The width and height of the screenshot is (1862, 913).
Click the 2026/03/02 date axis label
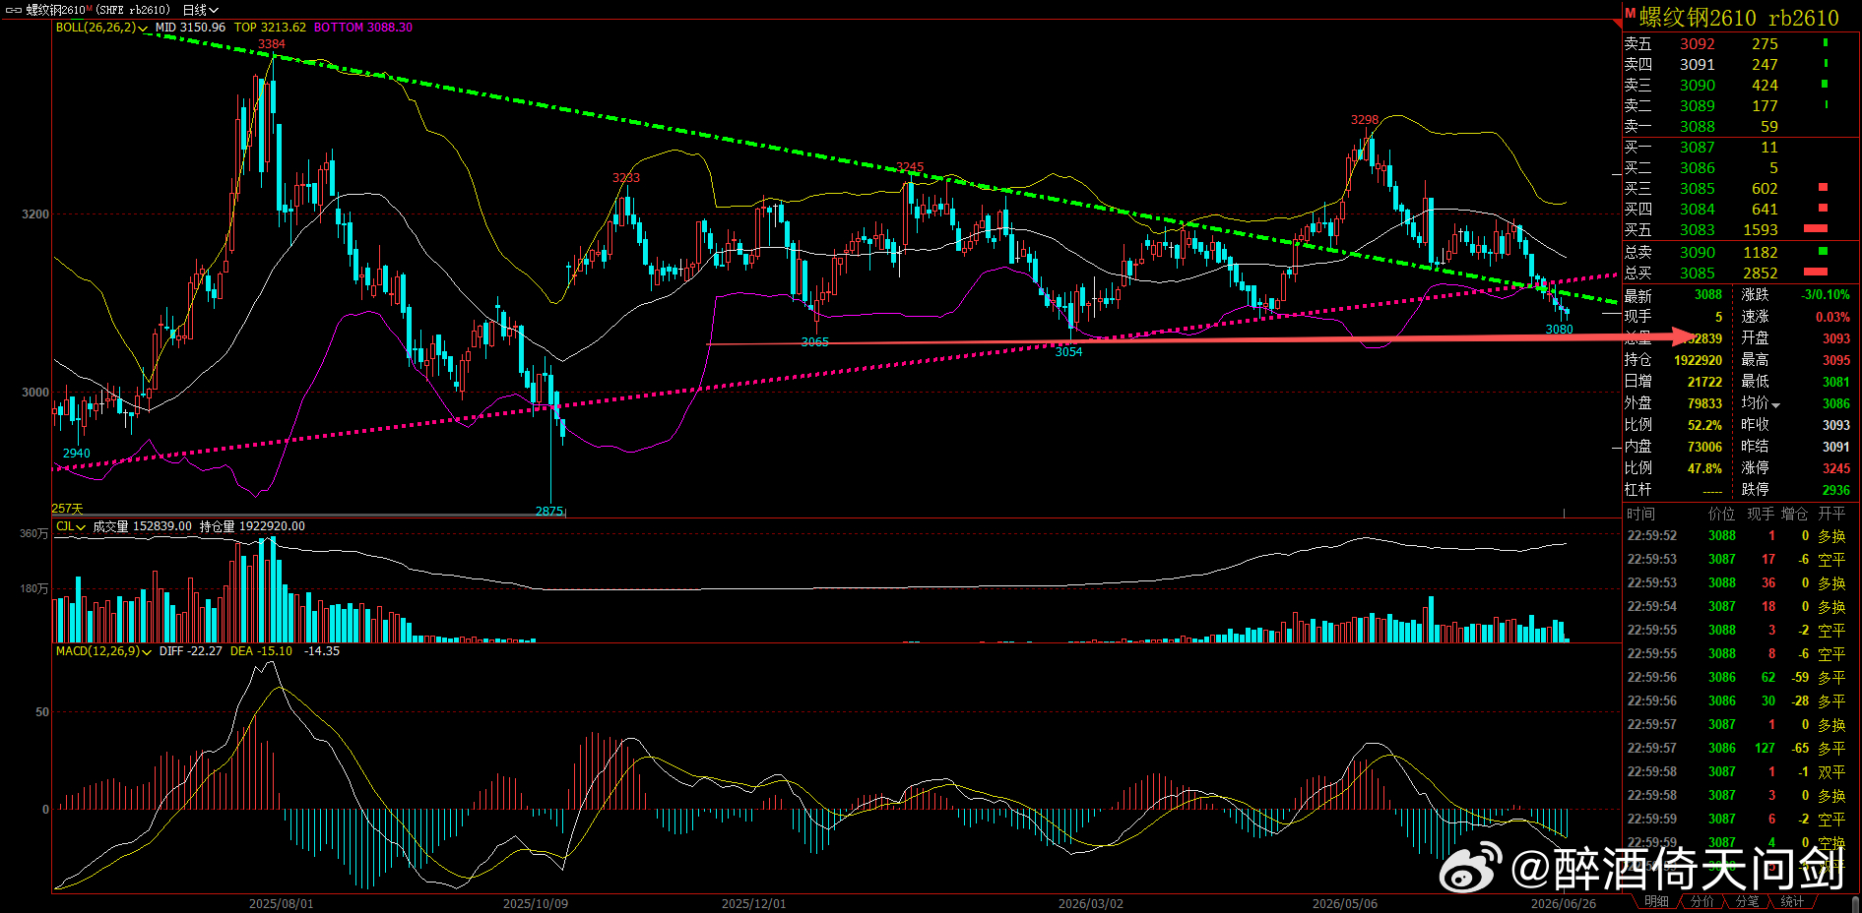pyautogui.click(x=1091, y=903)
